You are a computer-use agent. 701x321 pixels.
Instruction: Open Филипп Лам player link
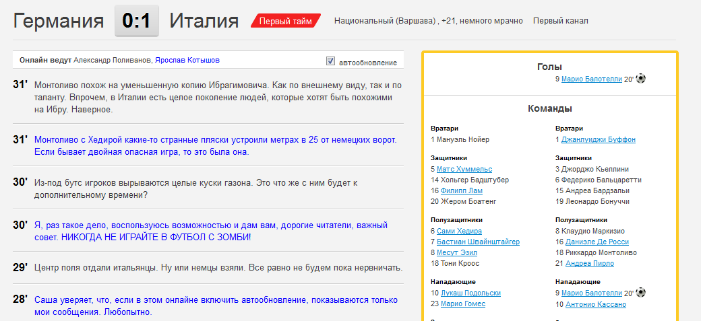coord(462,190)
